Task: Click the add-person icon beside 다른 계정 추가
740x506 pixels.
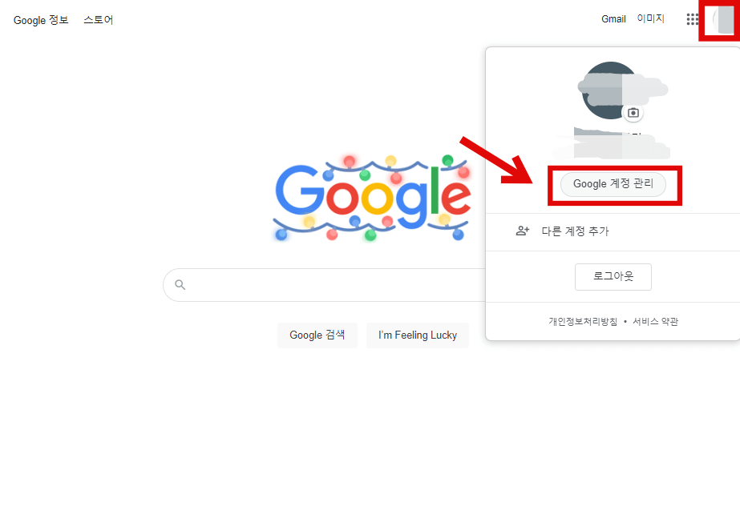Action: (523, 231)
